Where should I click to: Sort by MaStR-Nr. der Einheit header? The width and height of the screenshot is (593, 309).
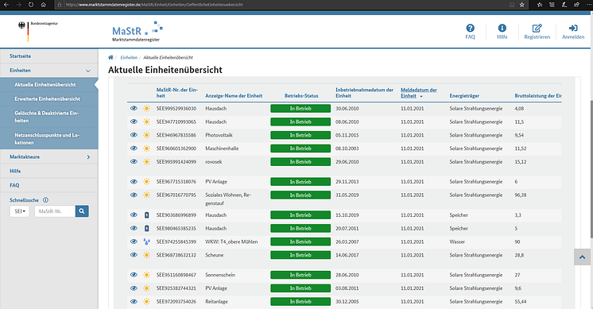tap(177, 93)
